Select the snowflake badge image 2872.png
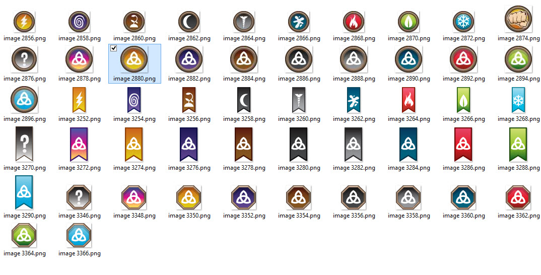 [x=463, y=22]
